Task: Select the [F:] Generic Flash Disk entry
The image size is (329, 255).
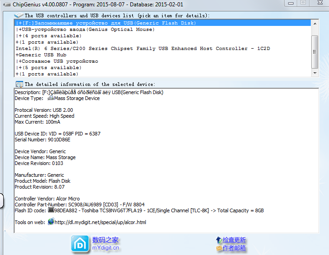Action: click(163, 23)
